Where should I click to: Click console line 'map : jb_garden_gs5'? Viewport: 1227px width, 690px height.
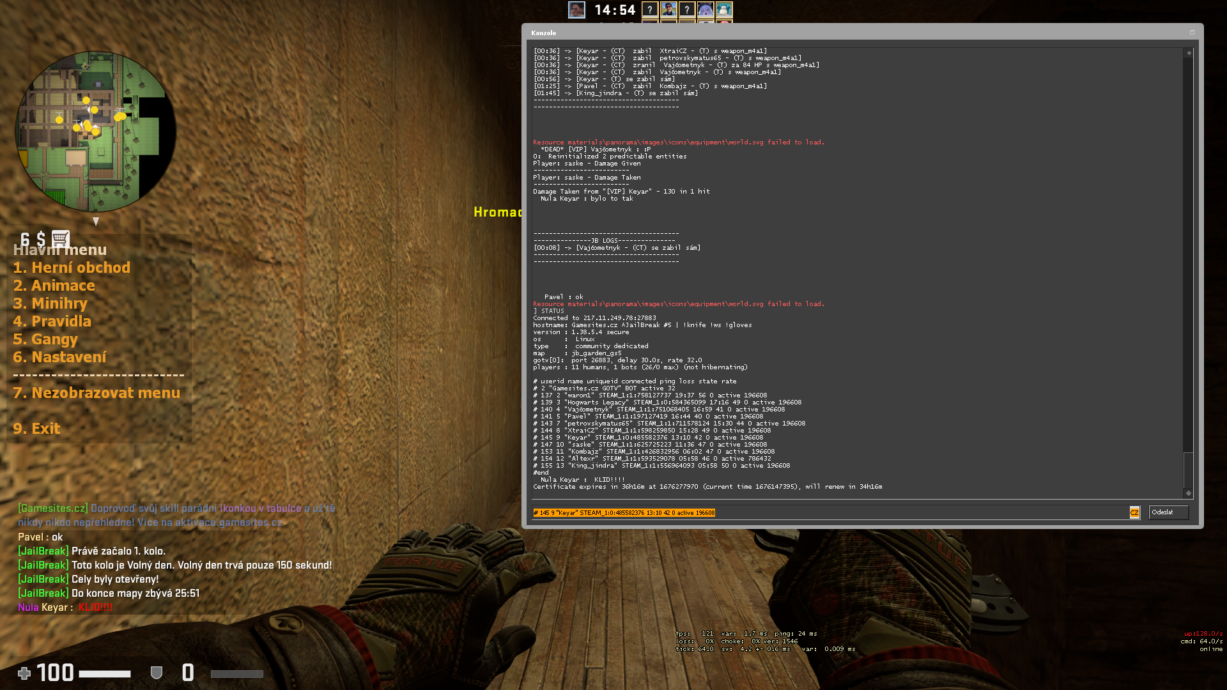click(577, 353)
